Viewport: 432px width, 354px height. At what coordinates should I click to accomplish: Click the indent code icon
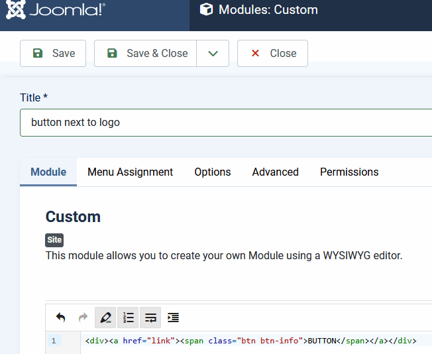(x=173, y=318)
